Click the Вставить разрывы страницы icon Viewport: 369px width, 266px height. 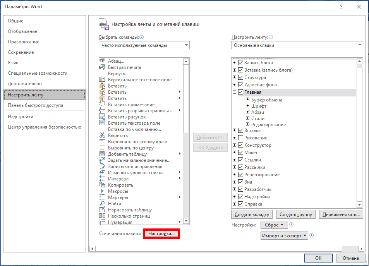102,111
